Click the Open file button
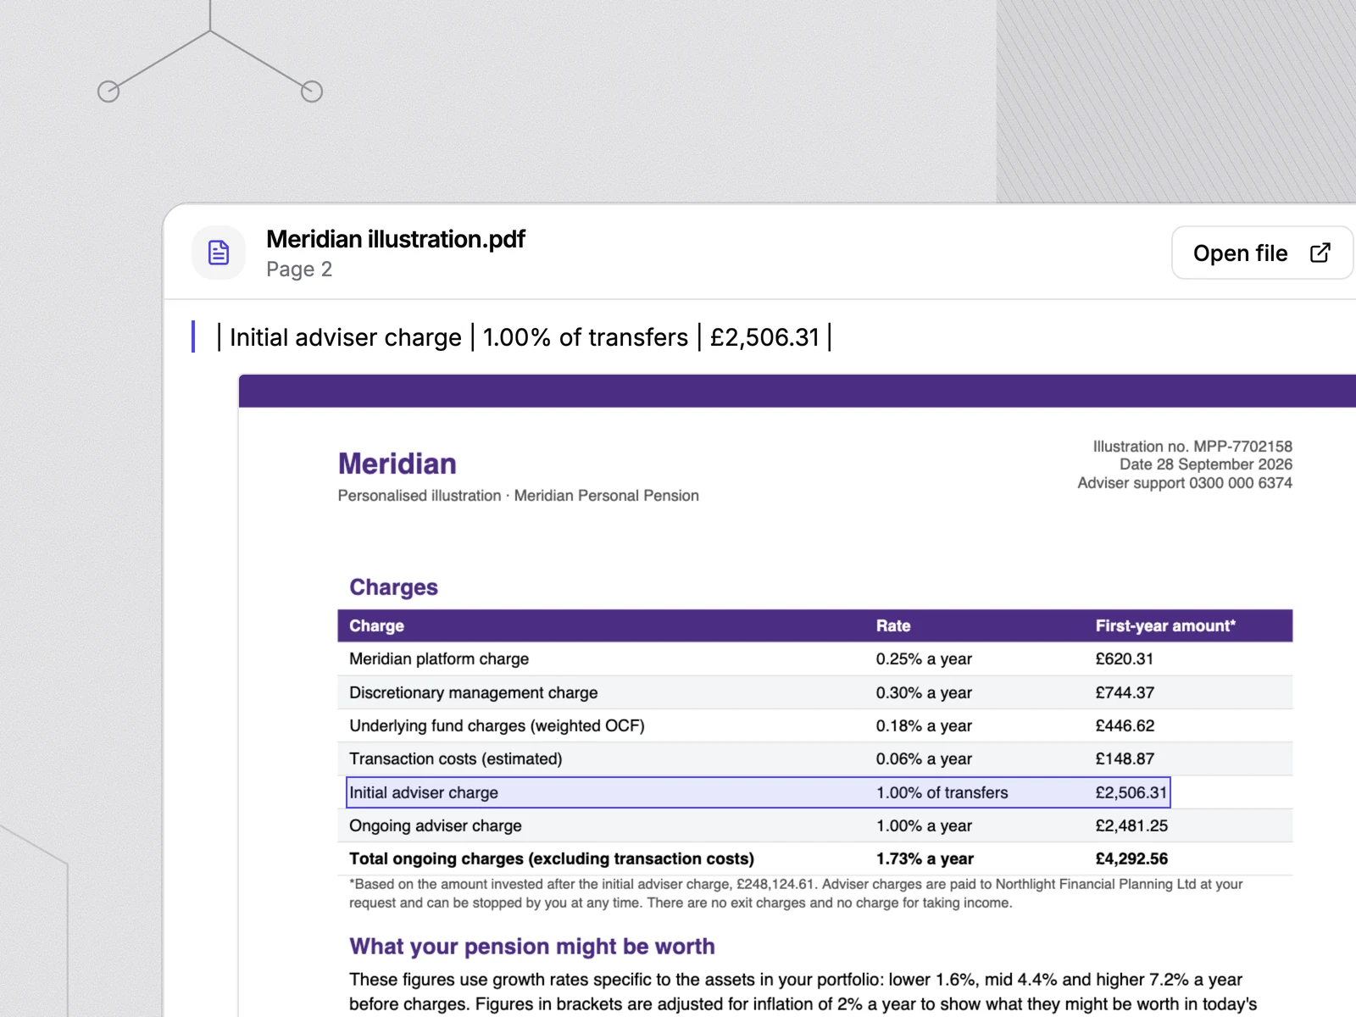Viewport: 1356px width, 1017px height. [x=1262, y=253]
